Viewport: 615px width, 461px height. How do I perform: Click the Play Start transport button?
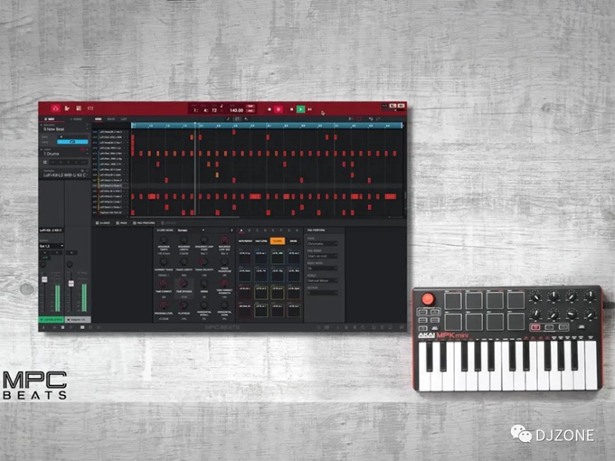pos(310,109)
